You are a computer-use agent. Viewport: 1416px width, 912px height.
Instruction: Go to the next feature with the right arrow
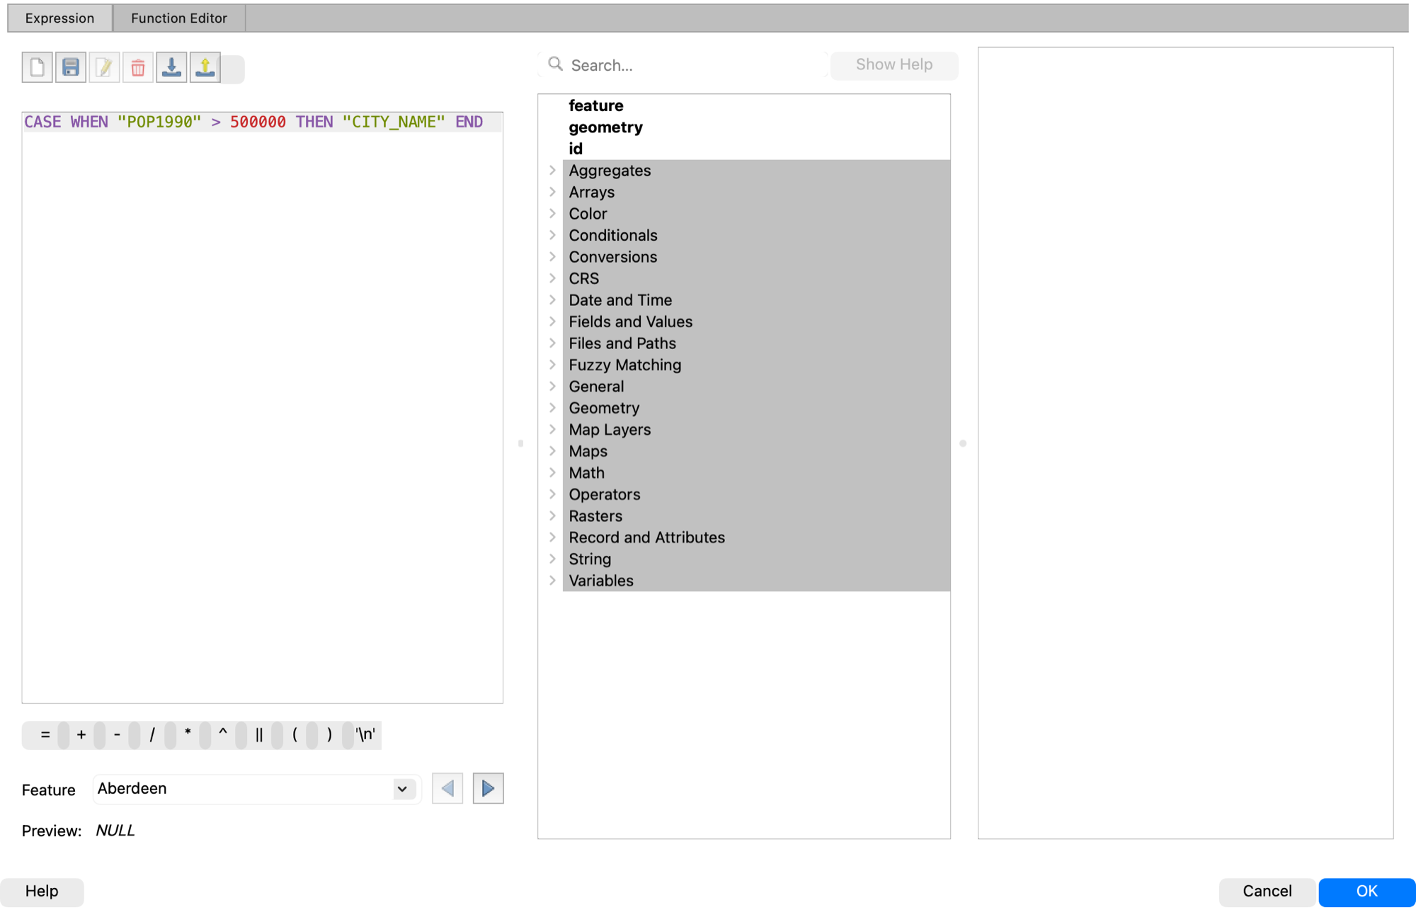tap(489, 788)
